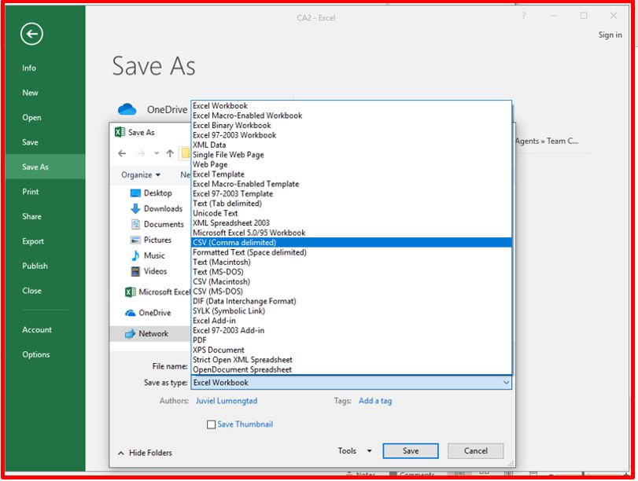Screen dimensions: 638x481
Task: Select Text (Tab delimited) file type
Action: tap(352, 204)
